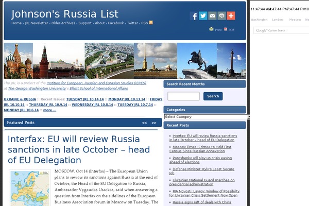The height and width of the screenshot is (206, 309).
Task: Click the printer share icon
Action: [x=221, y=16]
